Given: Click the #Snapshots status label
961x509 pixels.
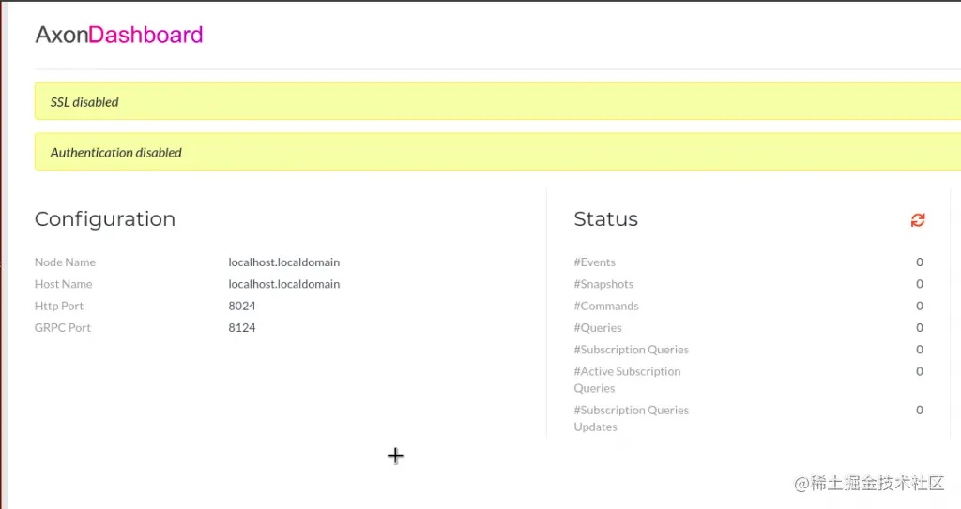Looking at the screenshot, I should click(x=603, y=284).
